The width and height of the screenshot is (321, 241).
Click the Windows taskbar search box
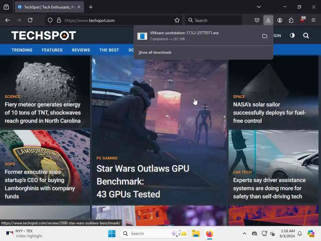[x=154, y=233]
